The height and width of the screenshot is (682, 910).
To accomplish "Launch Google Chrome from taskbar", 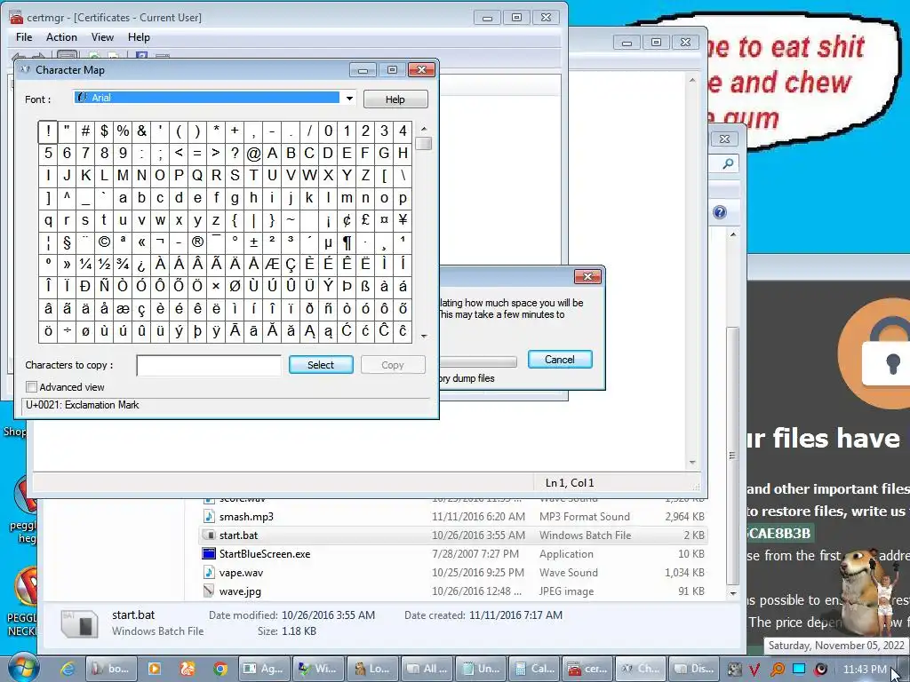I will (220, 669).
